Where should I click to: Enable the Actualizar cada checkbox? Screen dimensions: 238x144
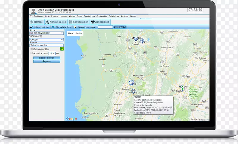coord(32,53)
